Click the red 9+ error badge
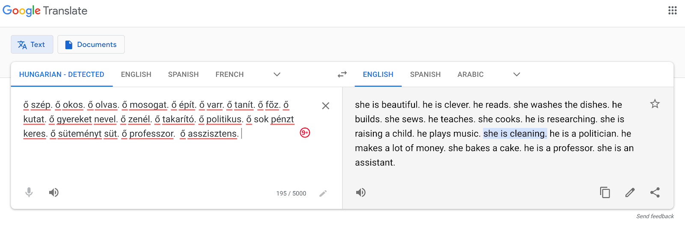 tap(305, 133)
